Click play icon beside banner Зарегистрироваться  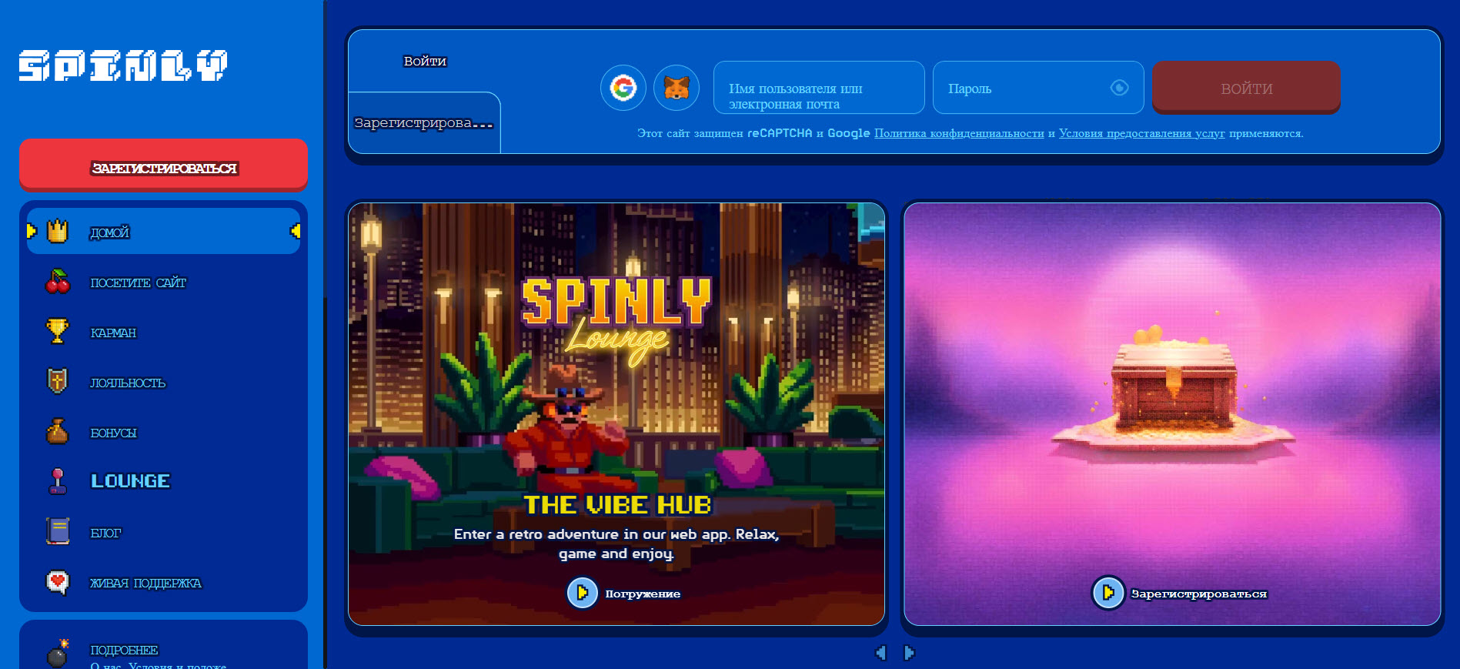[1108, 593]
